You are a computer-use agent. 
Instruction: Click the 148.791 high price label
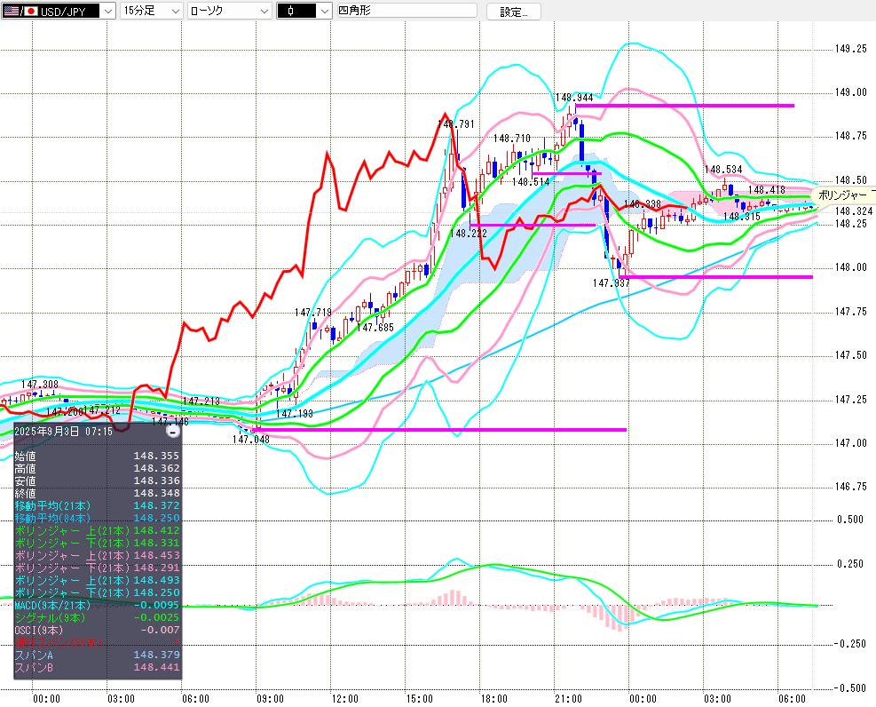[456, 124]
